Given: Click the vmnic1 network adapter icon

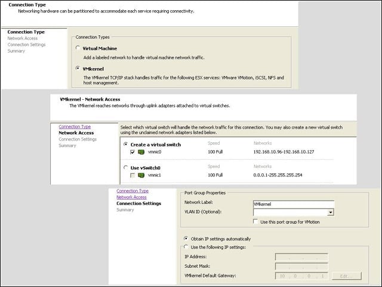Looking at the screenshot, I should click(x=141, y=175).
